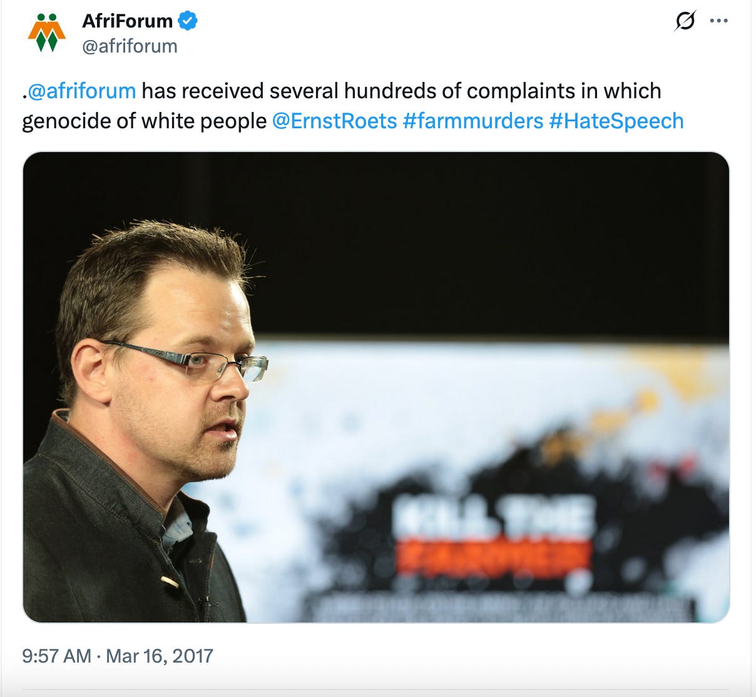The image size is (756, 697).
Task: Open the #farmmurders hashtag
Action: tap(473, 121)
